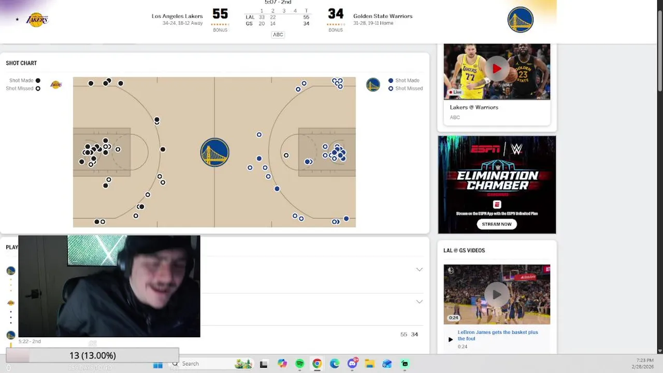Open the Golden State Warriors team link
This screenshot has width=663, height=373.
[383, 16]
